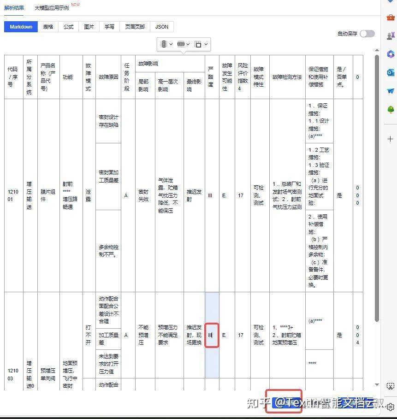
Task: Click the 保证措施和使用补偿措施 header cell
Action: click(320, 77)
